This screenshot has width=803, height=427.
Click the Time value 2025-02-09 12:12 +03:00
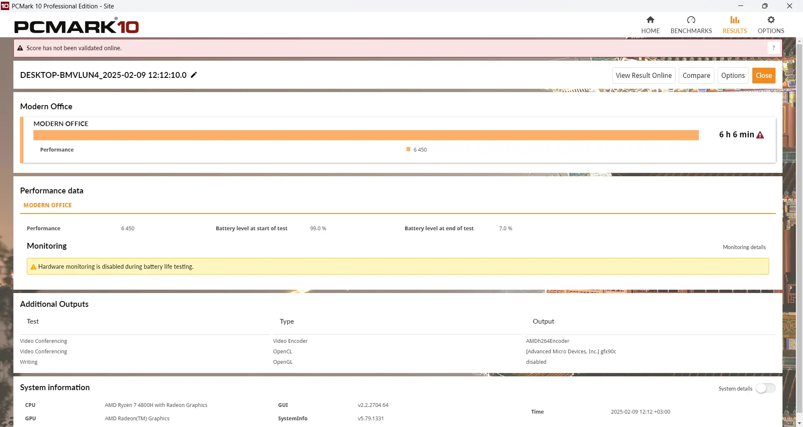point(640,412)
